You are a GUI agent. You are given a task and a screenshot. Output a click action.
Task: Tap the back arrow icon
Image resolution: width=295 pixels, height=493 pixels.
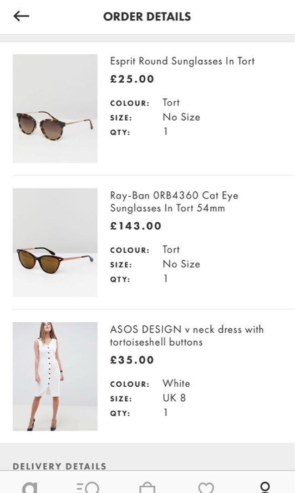click(21, 16)
